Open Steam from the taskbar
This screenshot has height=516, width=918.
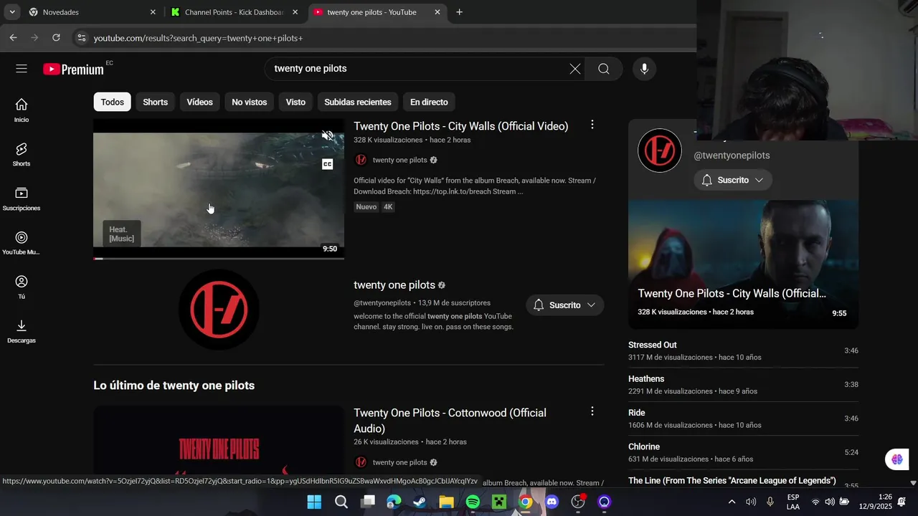tap(420, 502)
